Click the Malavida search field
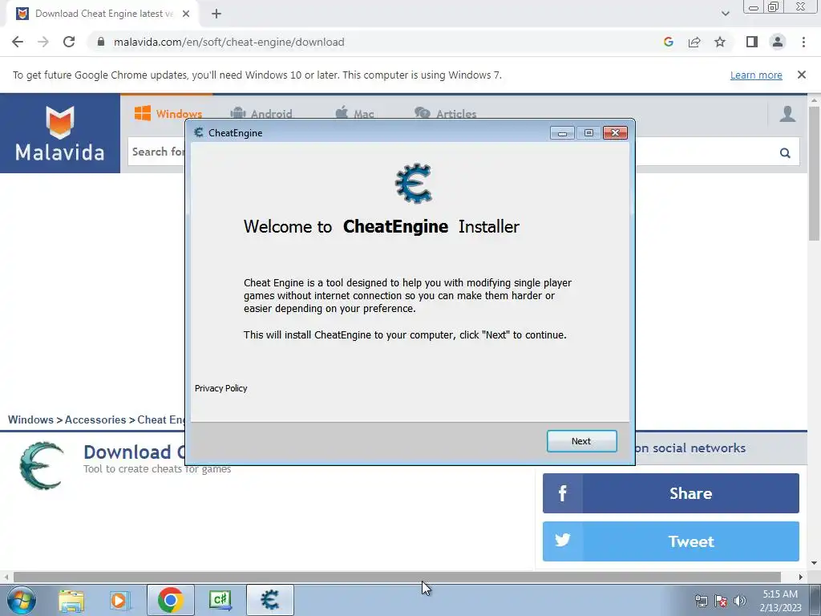The width and height of the screenshot is (821, 616). [x=463, y=152]
